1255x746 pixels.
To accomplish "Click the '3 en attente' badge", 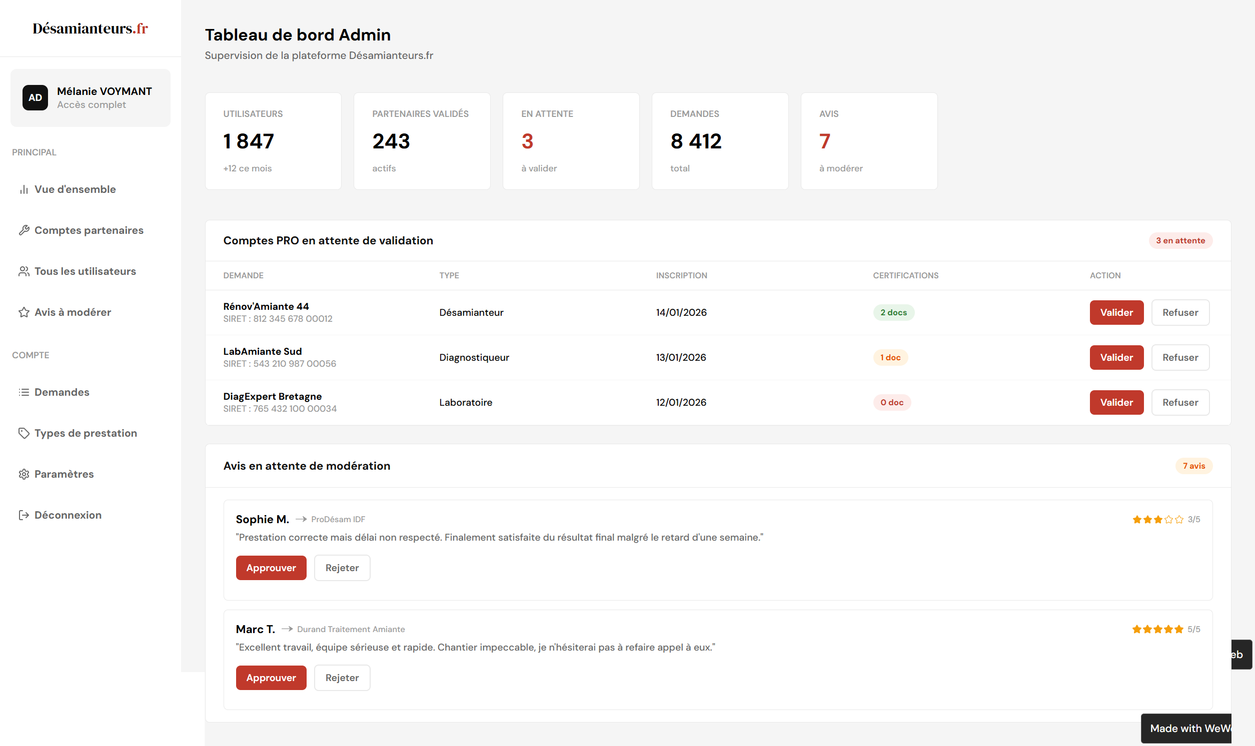I will (1180, 241).
